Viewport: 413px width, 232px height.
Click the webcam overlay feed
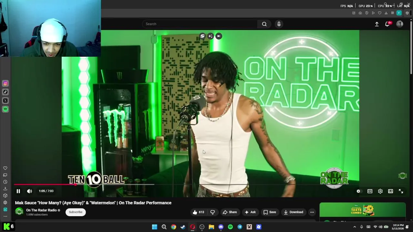click(50, 28)
